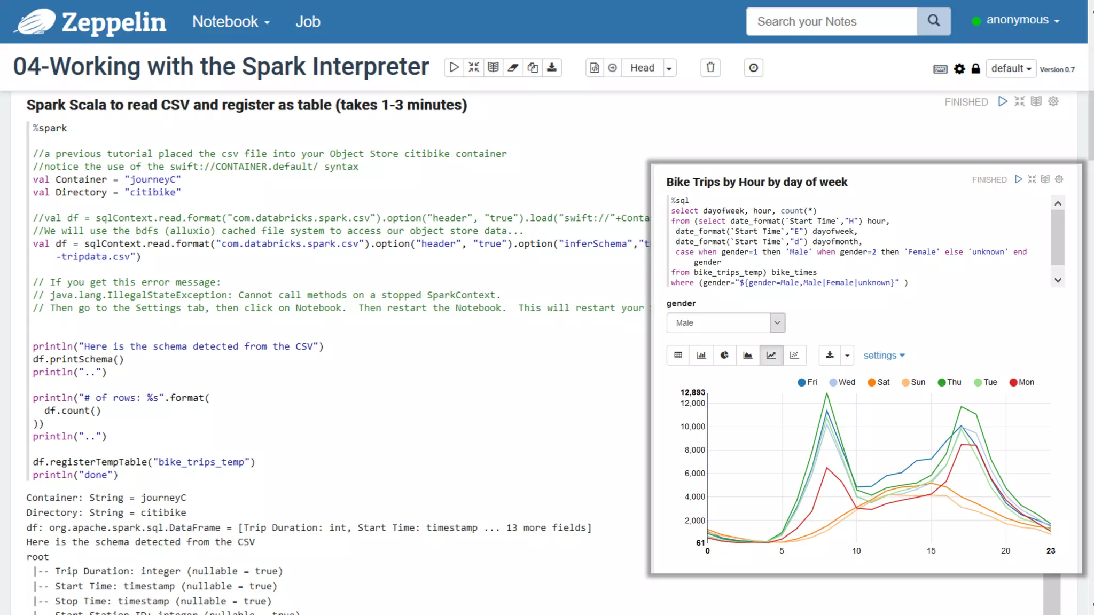
Task: Toggle the Fri series in legend
Action: tap(807, 382)
